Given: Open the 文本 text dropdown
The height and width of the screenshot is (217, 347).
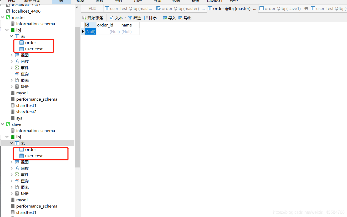Looking at the screenshot, I should click(x=118, y=18).
